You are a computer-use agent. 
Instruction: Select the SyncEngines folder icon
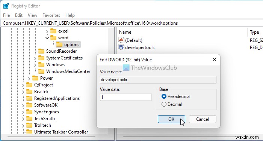pyautogui.click(x=29, y=112)
